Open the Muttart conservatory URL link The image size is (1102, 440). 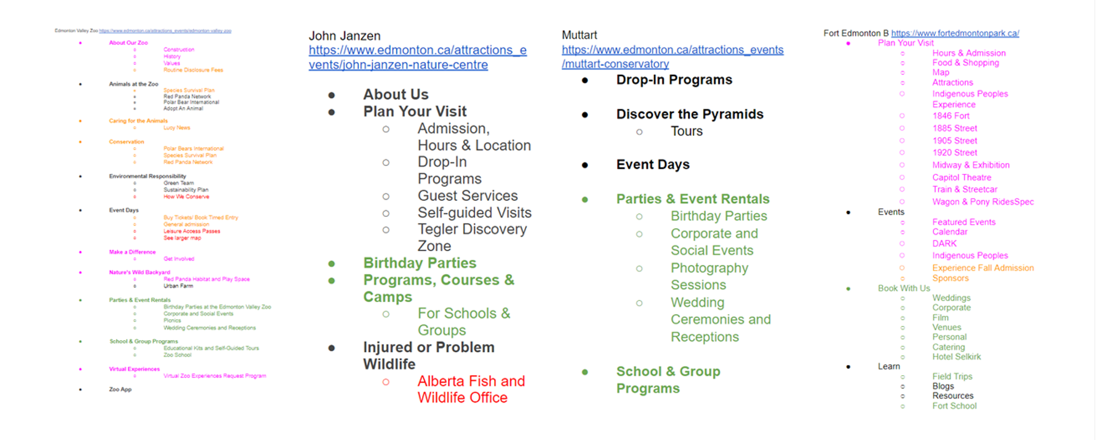(x=673, y=57)
